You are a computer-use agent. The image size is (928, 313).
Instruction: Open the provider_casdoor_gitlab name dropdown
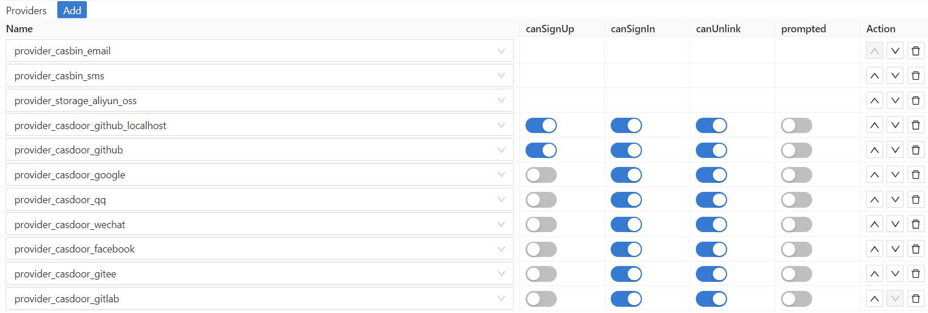coord(259,299)
